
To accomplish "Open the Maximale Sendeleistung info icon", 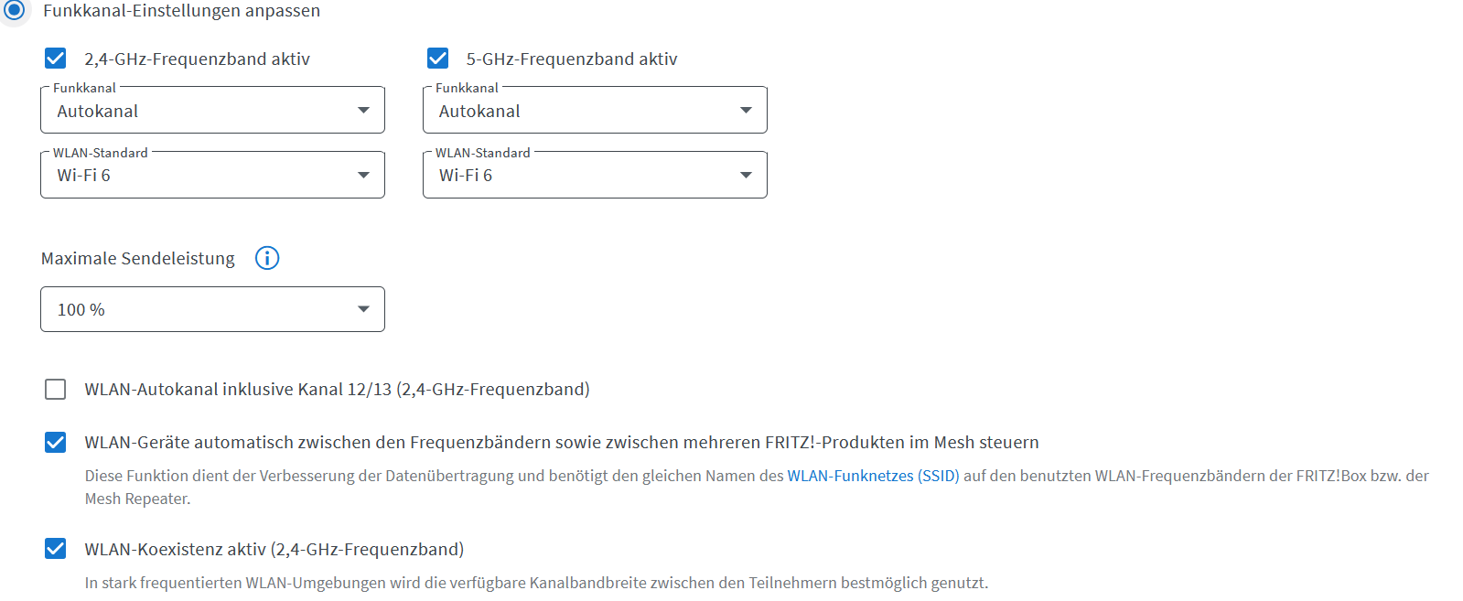I will tap(267, 258).
